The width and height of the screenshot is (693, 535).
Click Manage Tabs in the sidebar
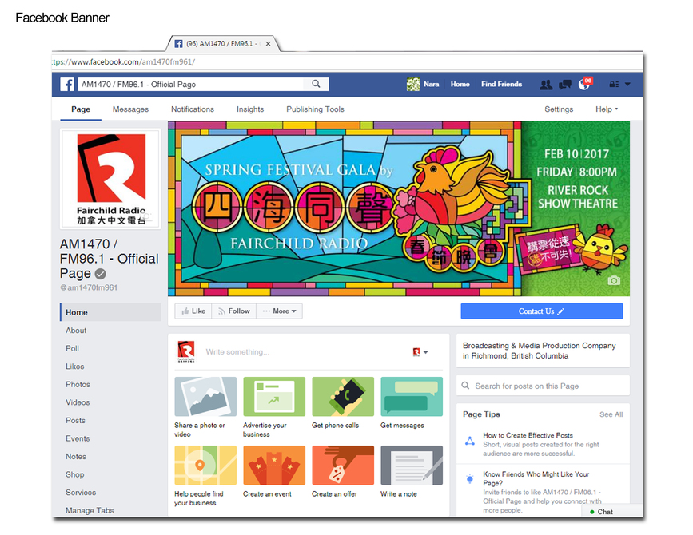[x=90, y=510]
